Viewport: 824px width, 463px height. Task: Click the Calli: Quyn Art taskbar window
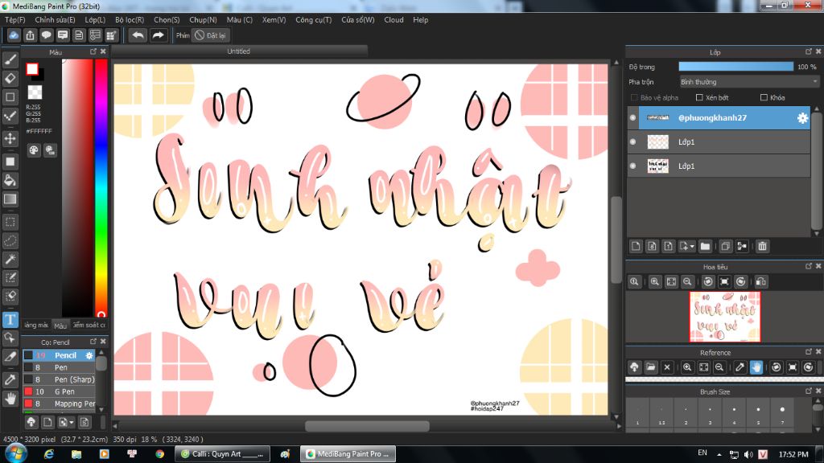coord(223,454)
